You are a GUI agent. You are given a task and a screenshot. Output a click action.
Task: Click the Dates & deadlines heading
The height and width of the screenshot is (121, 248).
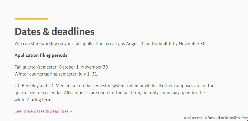tap(55, 31)
